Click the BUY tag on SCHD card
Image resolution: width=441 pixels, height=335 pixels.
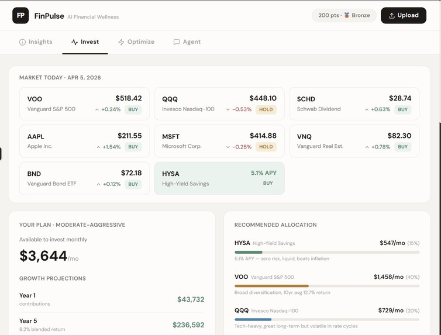point(403,109)
